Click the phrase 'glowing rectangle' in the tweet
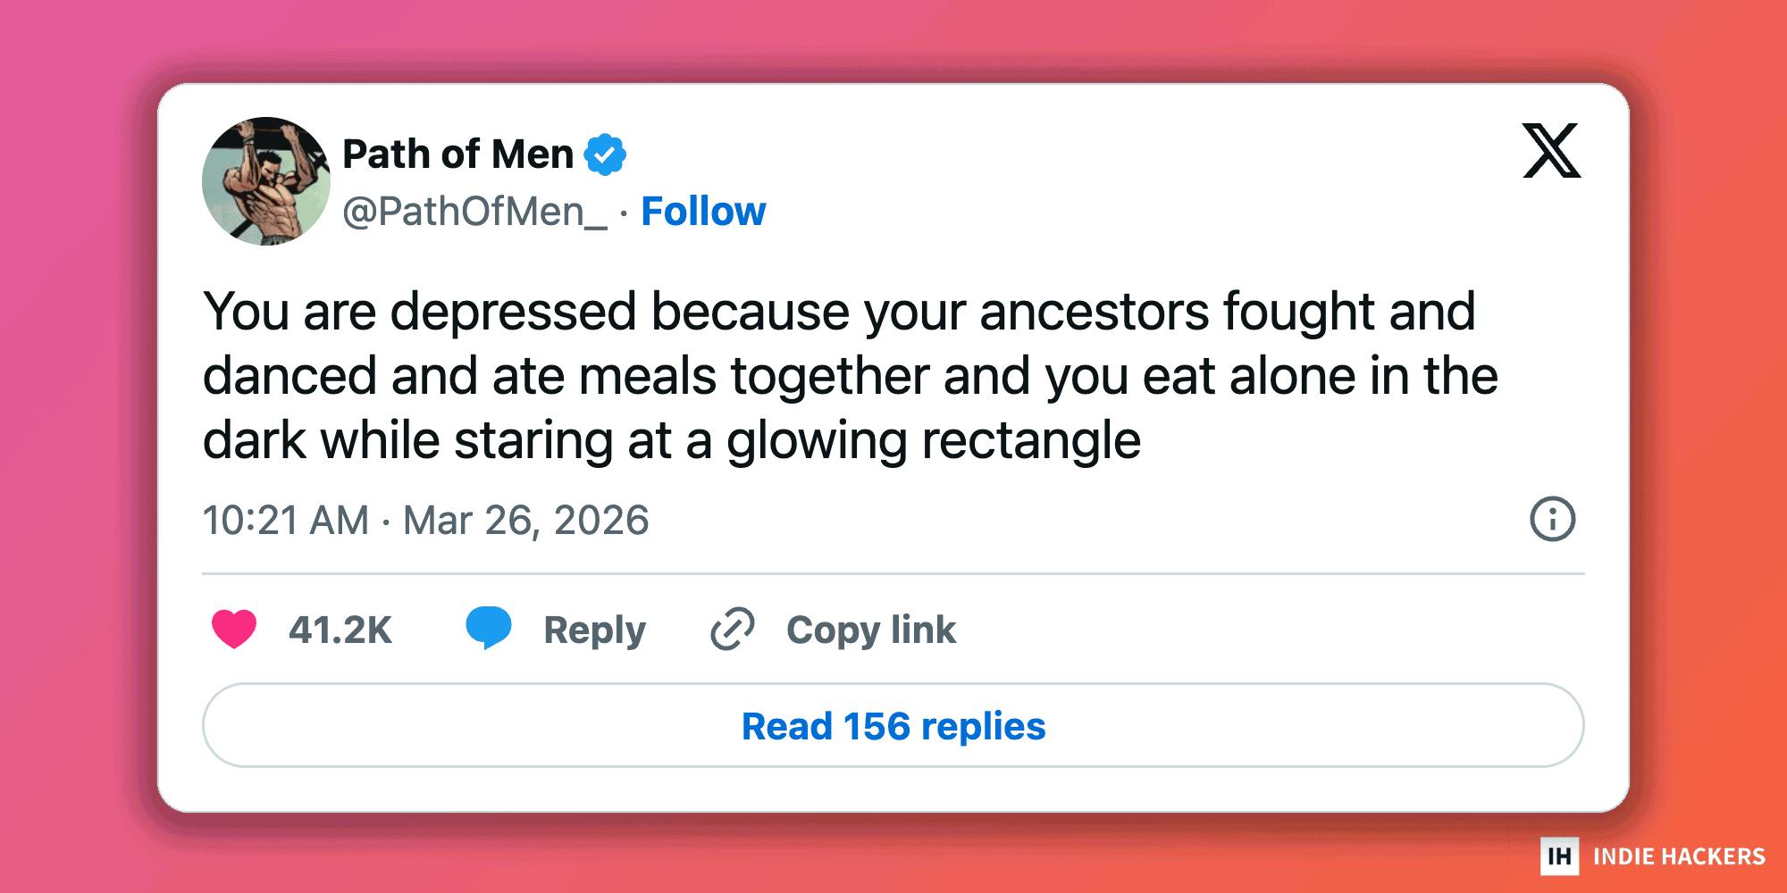 click(x=933, y=440)
